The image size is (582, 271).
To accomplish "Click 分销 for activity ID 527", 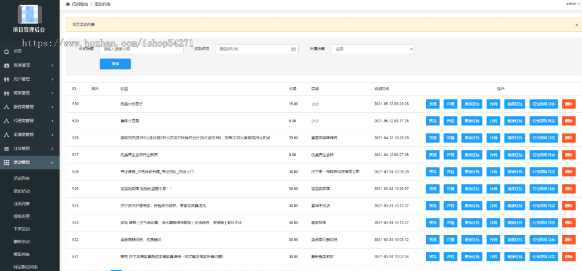I will tap(493, 155).
